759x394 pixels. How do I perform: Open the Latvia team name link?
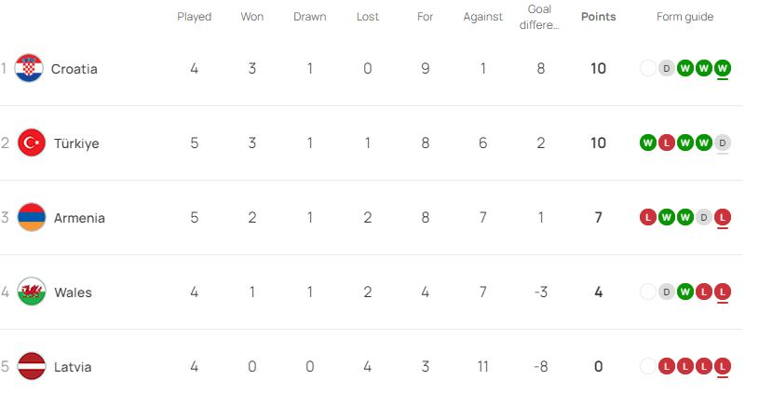[73, 367]
